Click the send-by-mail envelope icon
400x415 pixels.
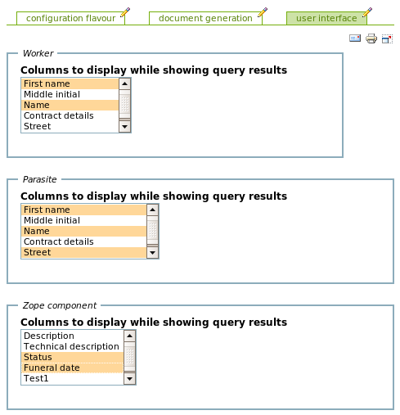[355, 38]
